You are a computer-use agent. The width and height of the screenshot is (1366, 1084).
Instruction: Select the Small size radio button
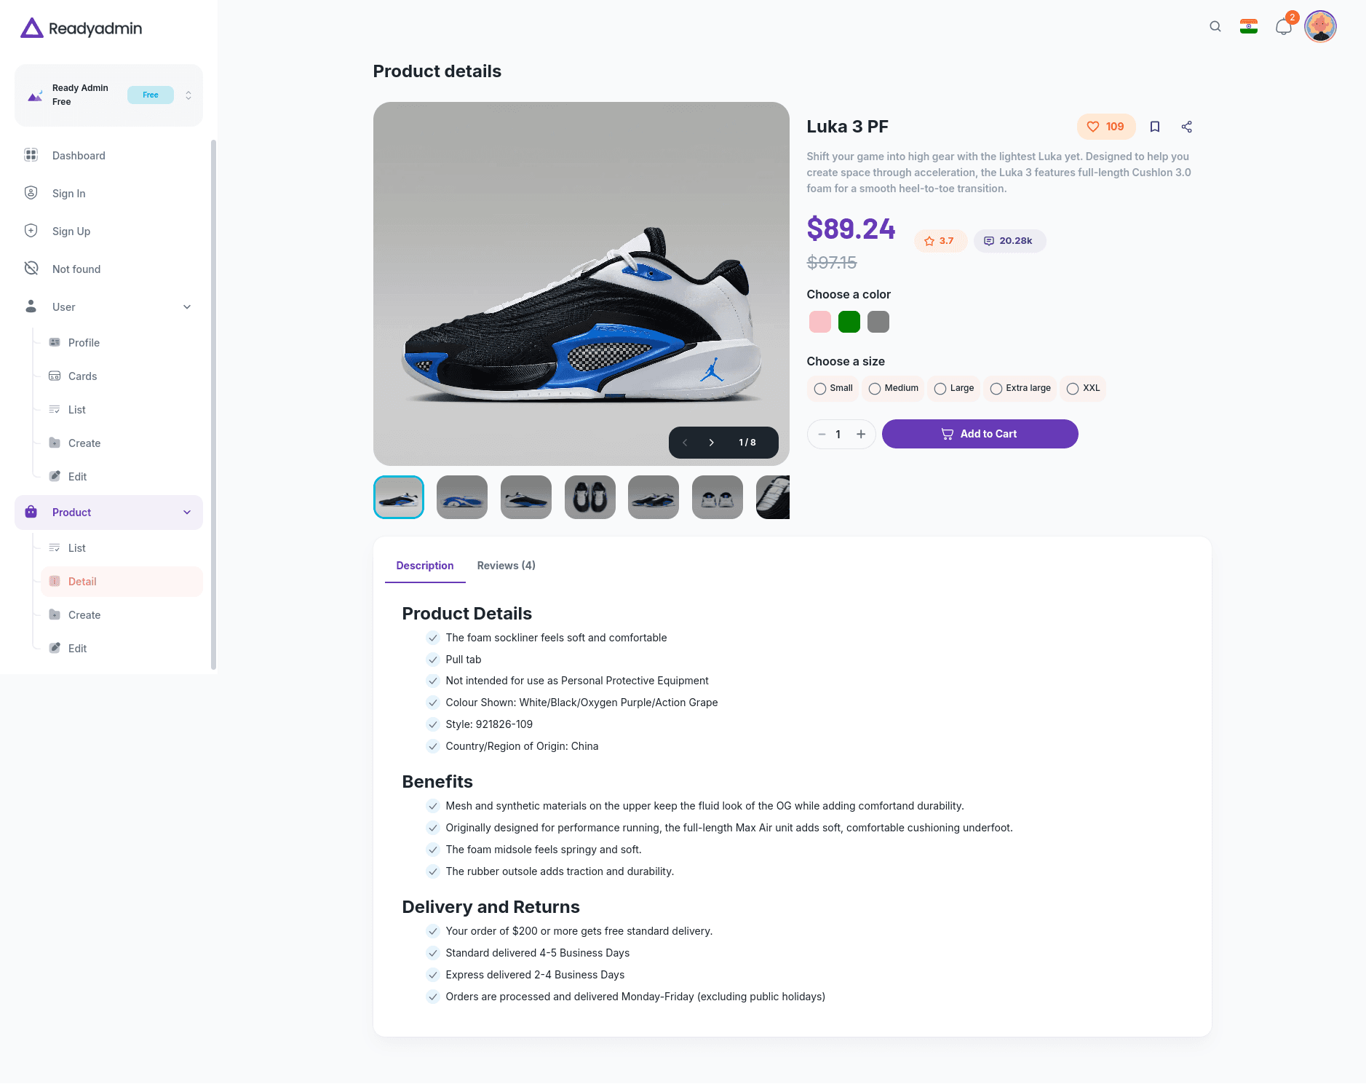tap(821, 389)
